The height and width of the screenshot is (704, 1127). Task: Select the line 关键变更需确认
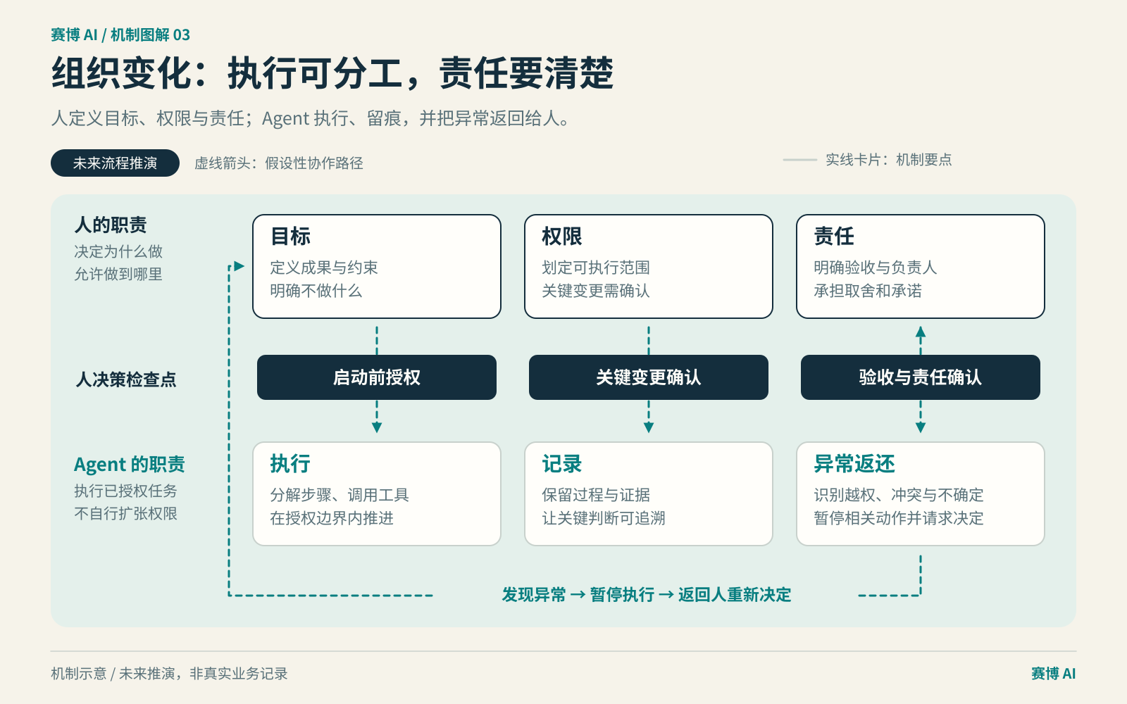(596, 291)
